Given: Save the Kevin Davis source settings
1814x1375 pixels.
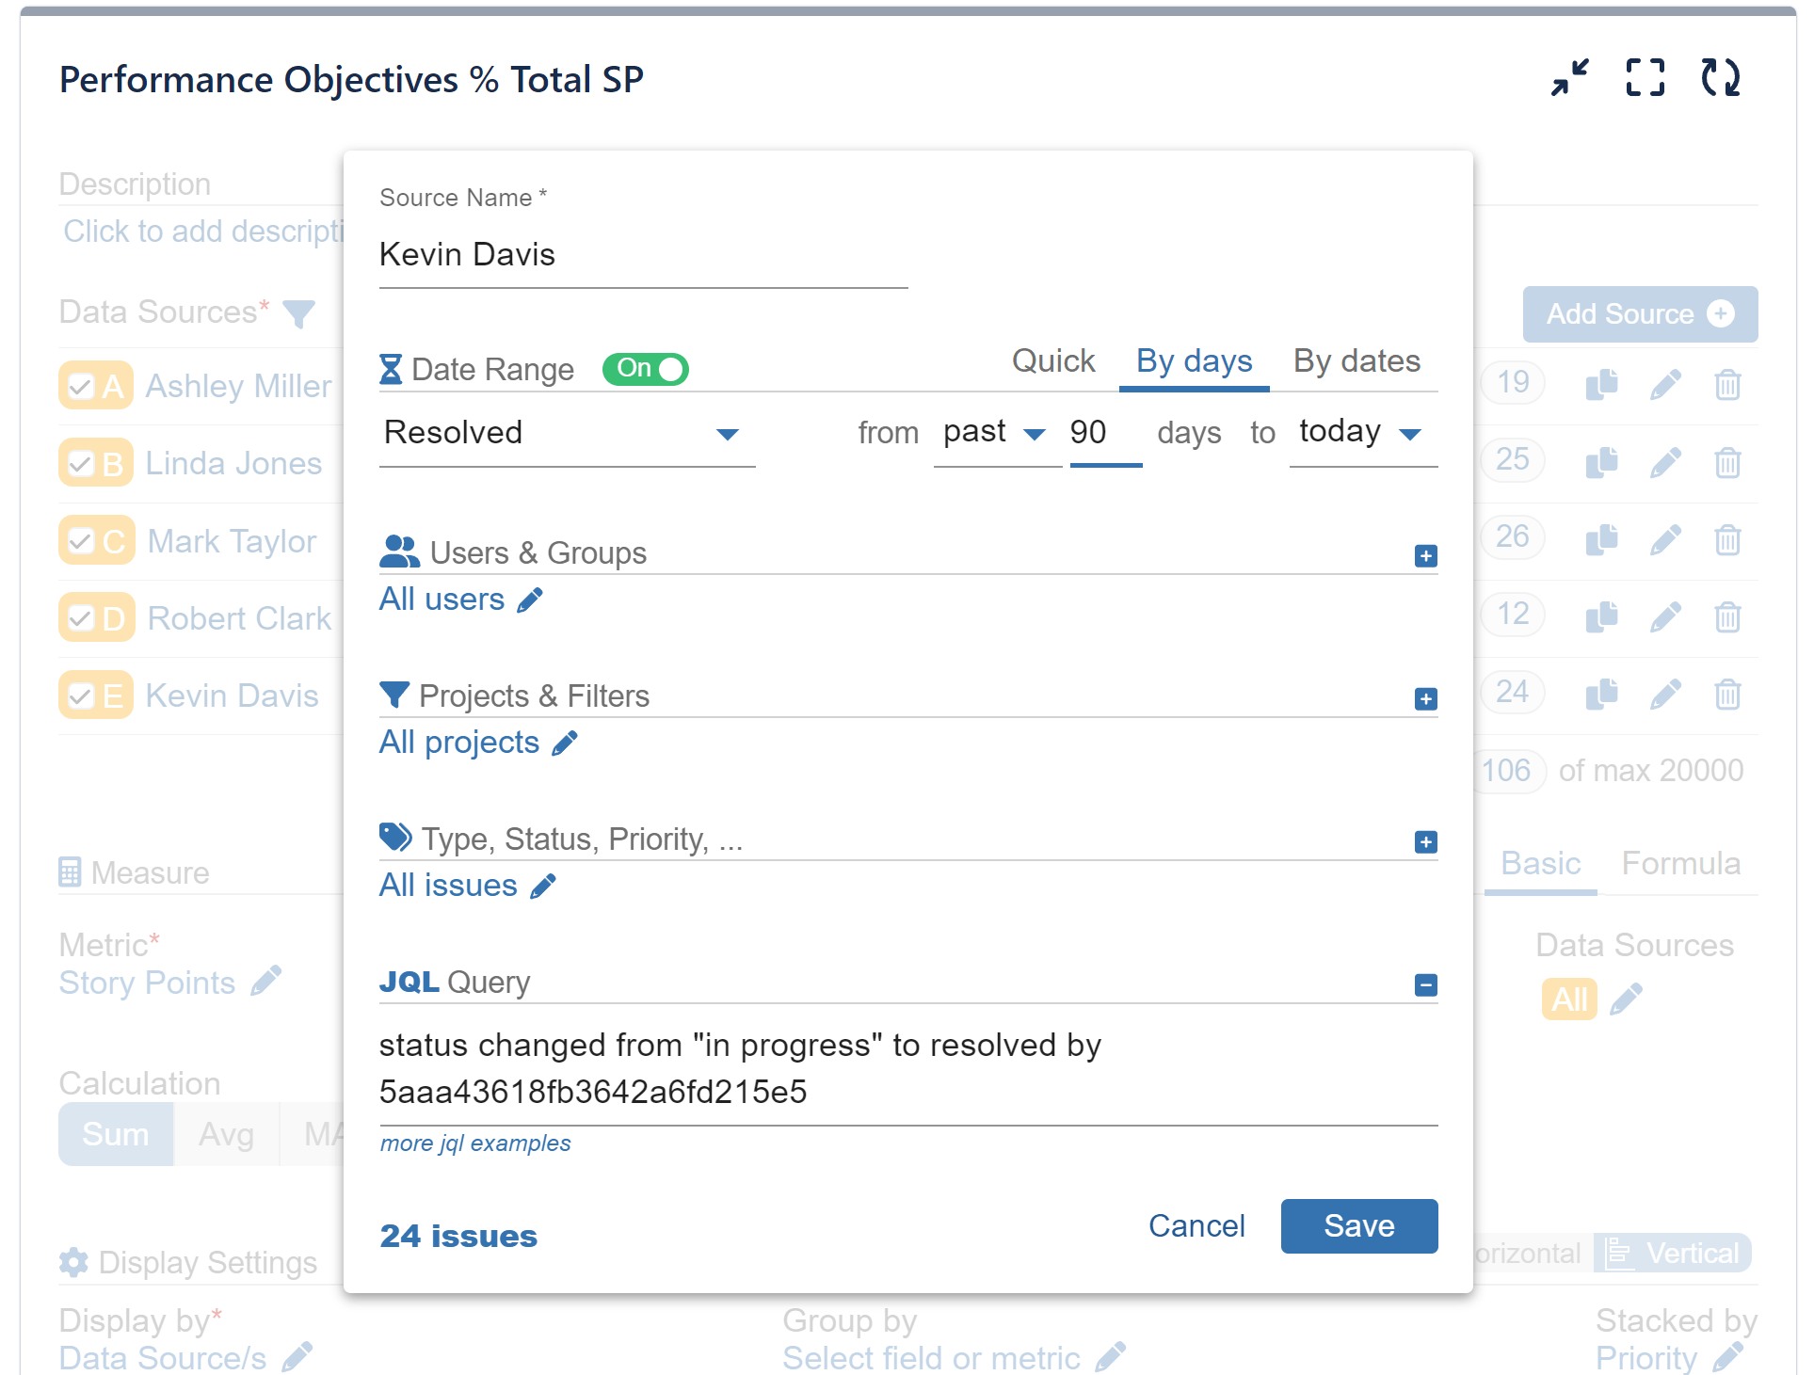Looking at the screenshot, I should [x=1358, y=1225].
